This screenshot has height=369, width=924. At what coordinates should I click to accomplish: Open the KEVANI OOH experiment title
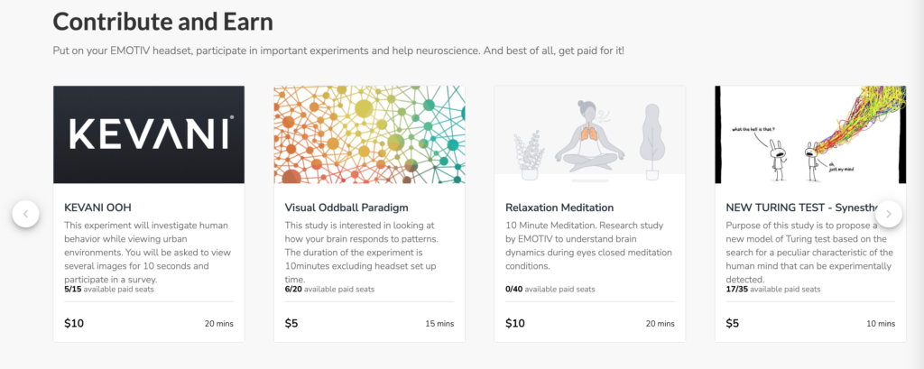pos(97,208)
